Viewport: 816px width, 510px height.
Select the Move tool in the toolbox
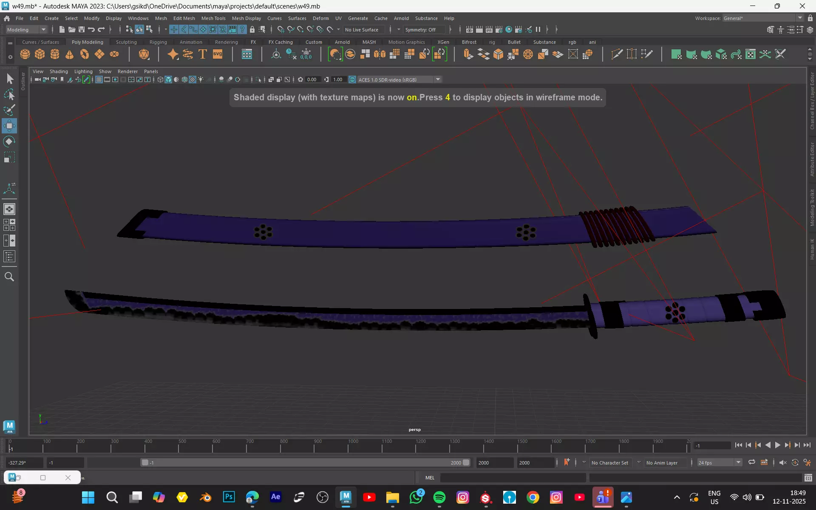[9, 126]
